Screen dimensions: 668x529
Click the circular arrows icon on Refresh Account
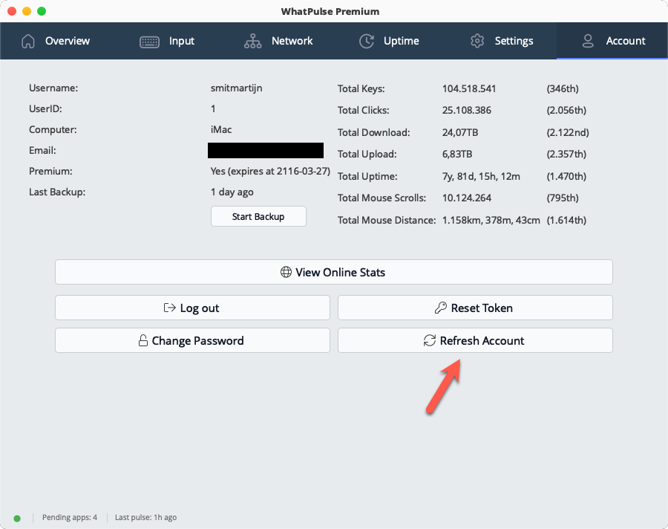pyautogui.click(x=430, y=340)
